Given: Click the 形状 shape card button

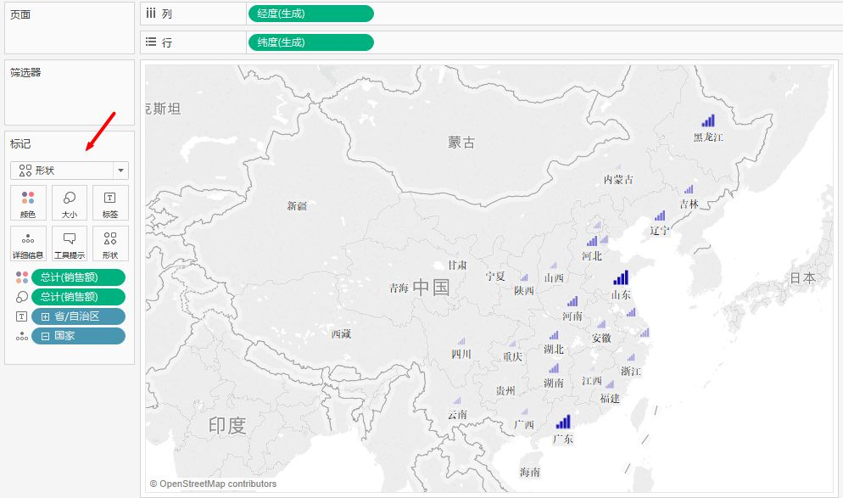Looking at the screenshot, I should 110,243.
